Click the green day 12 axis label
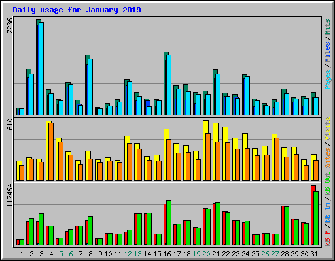Viewport: 335px width, 261px height. [128, 254]
